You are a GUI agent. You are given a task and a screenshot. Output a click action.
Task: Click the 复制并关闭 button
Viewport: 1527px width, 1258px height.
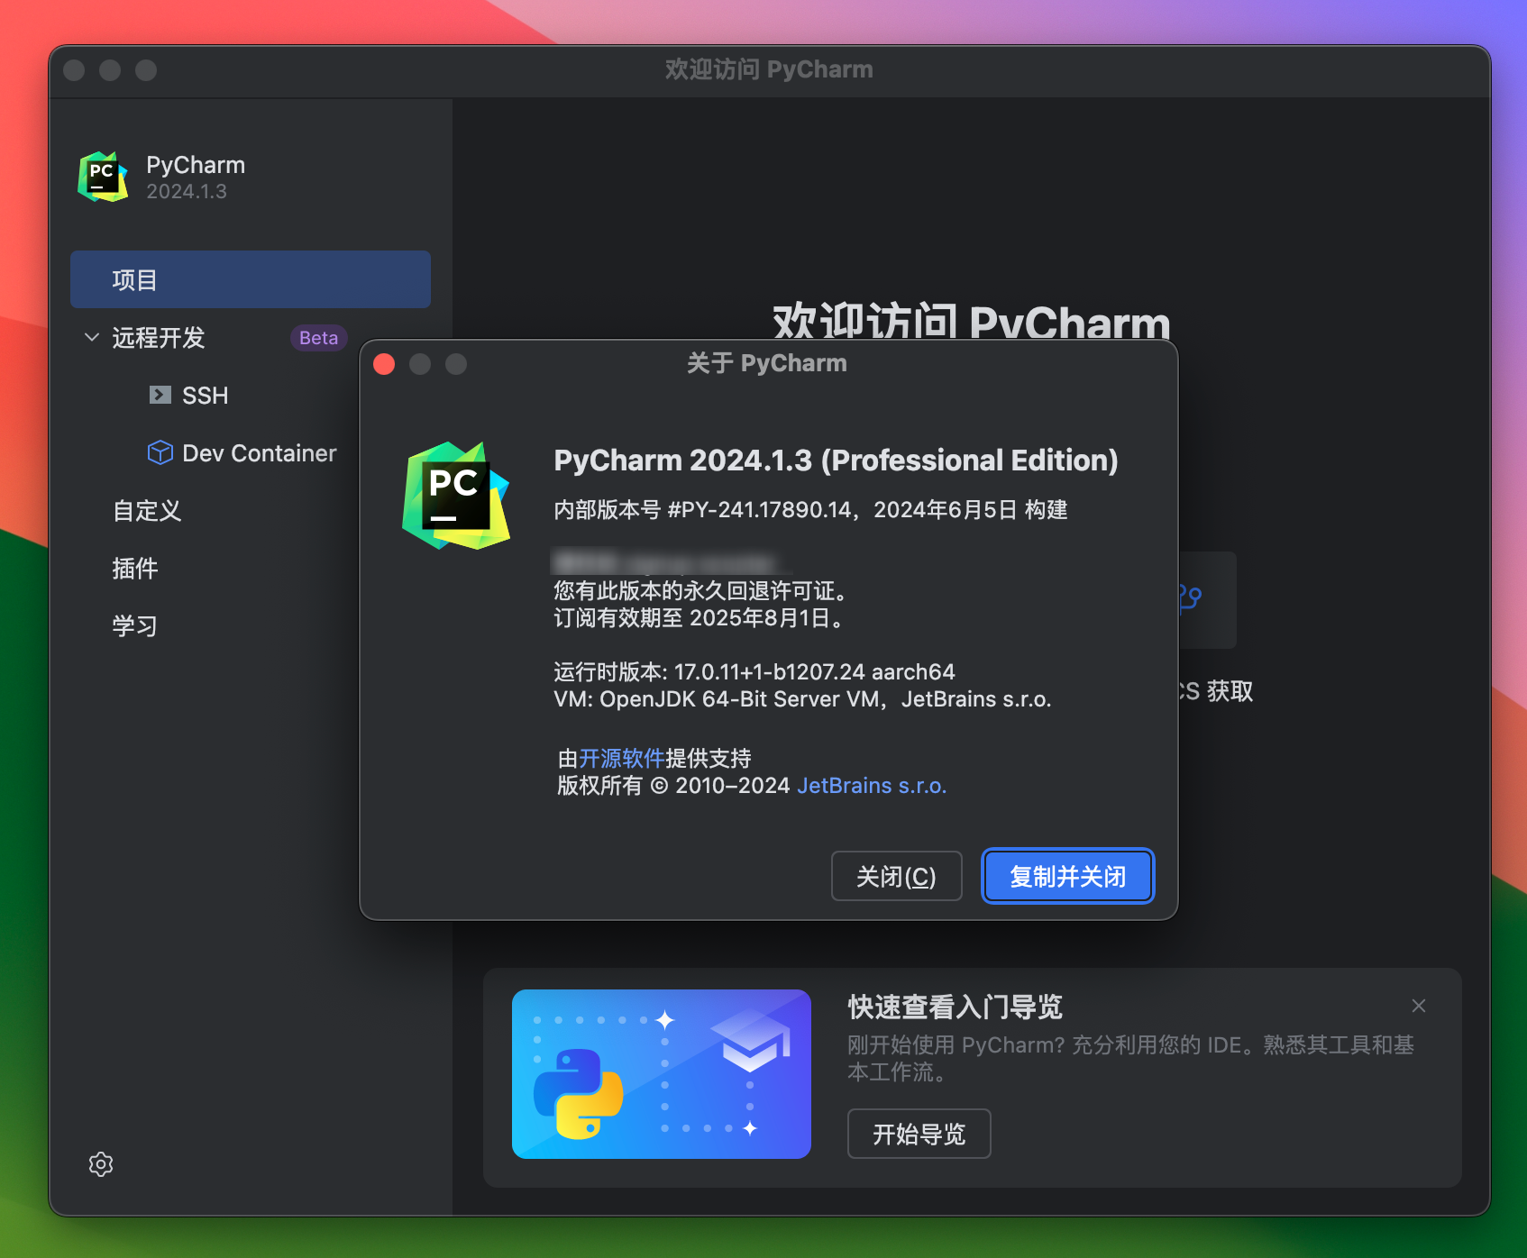pos(1067,875)
